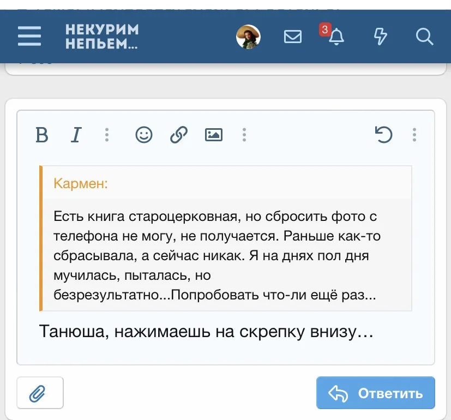Viewport: 451px width, 420px height.
Task: Expand the overflow menu beside the undo arrow
Action: [414, 135]
